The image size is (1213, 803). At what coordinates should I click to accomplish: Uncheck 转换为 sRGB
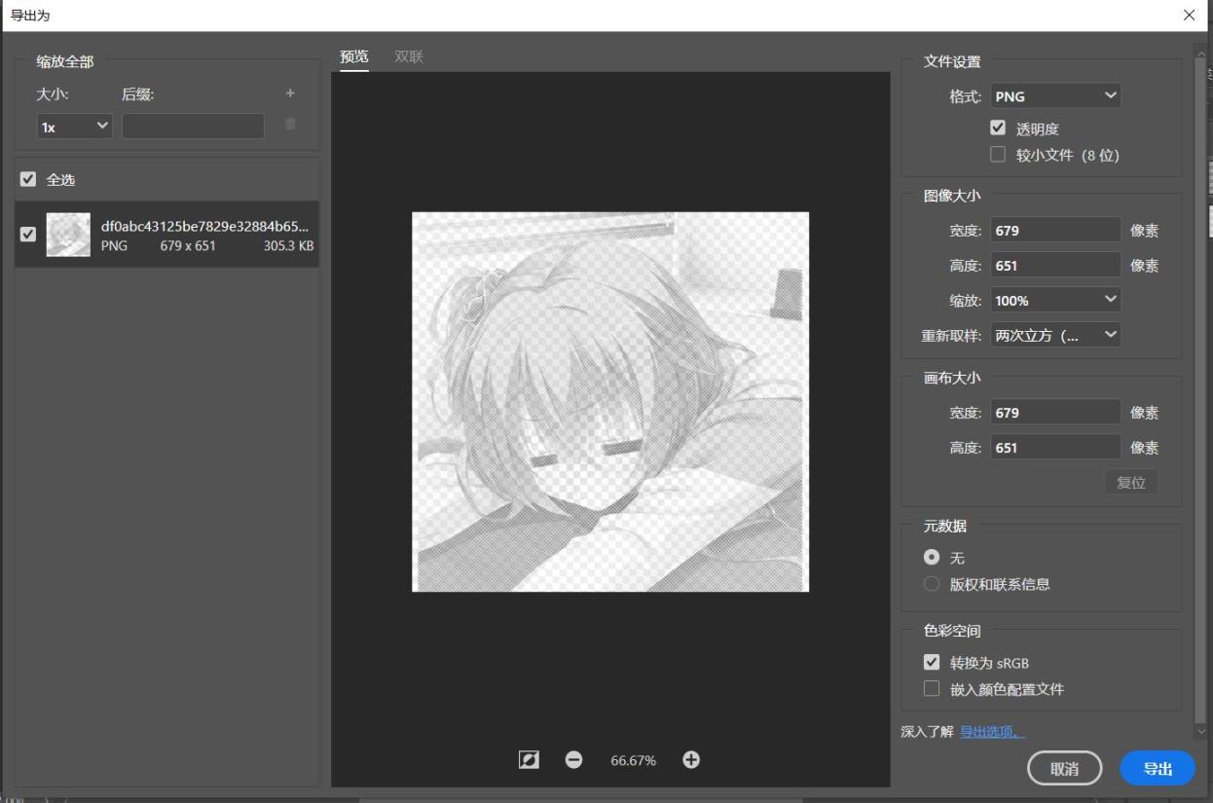click(x=932, y=662)
